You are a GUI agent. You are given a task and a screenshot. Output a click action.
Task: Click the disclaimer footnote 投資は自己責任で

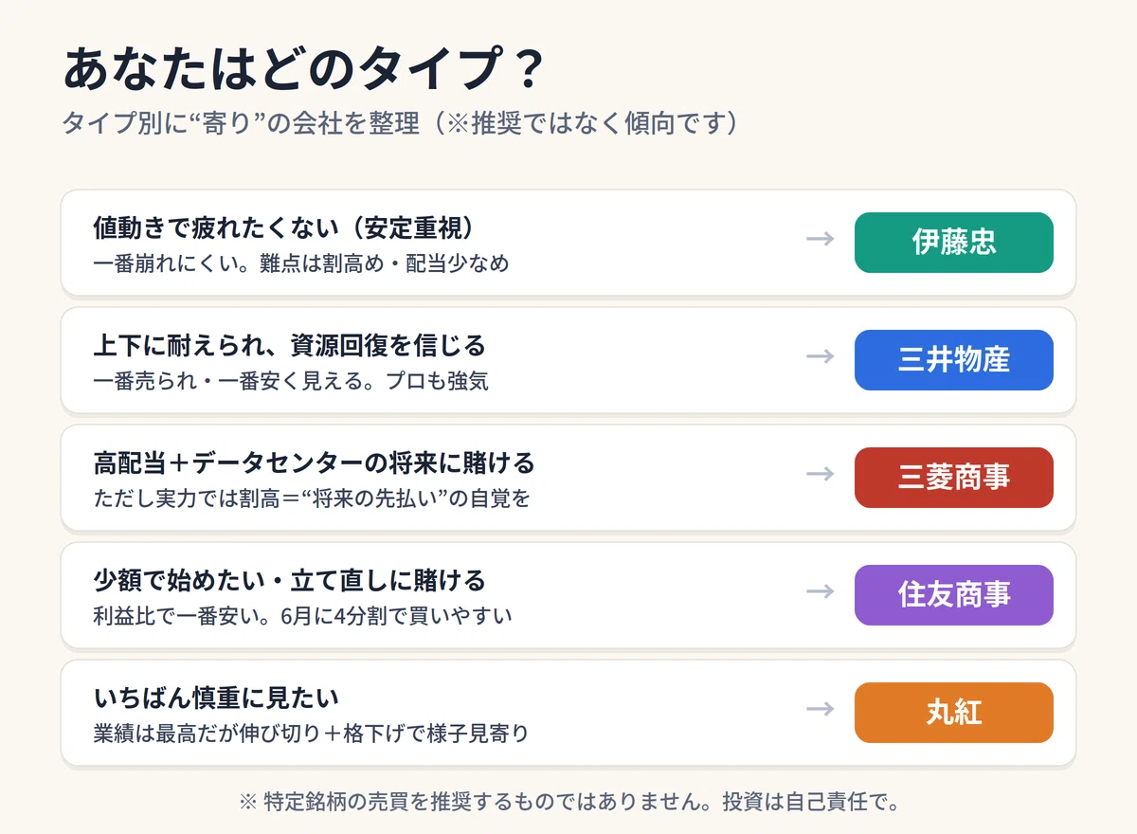(x=568, y=802)
